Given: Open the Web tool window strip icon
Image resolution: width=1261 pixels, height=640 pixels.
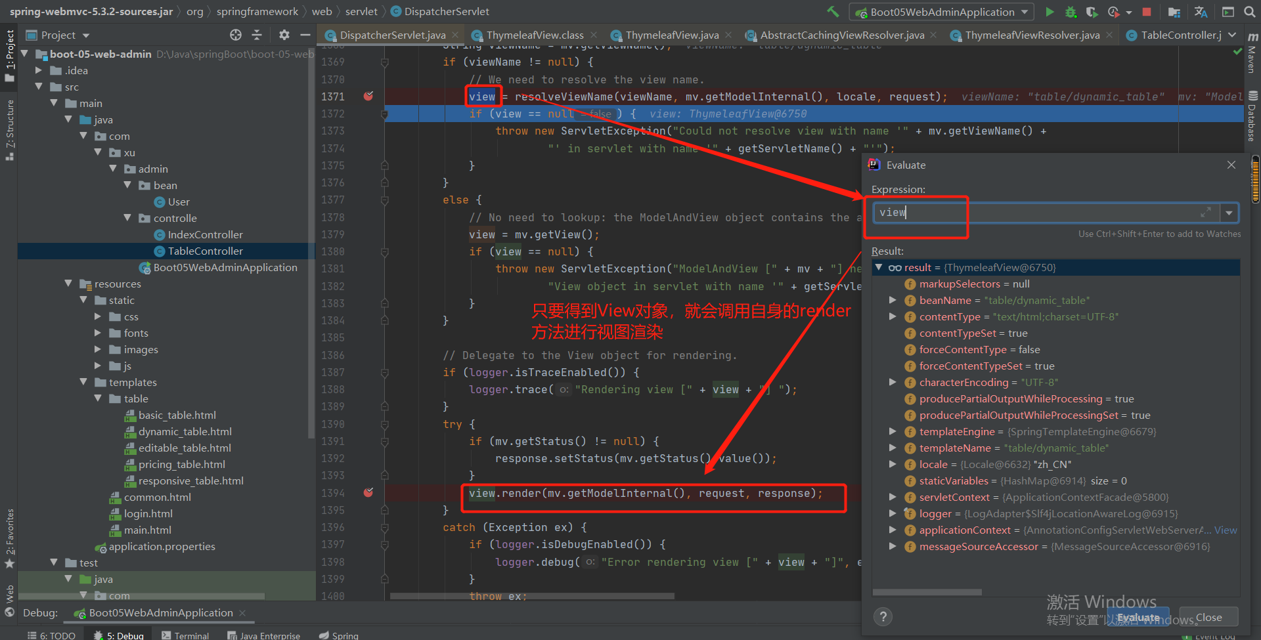Looking at the screenshot, I should tap(9, 601).
